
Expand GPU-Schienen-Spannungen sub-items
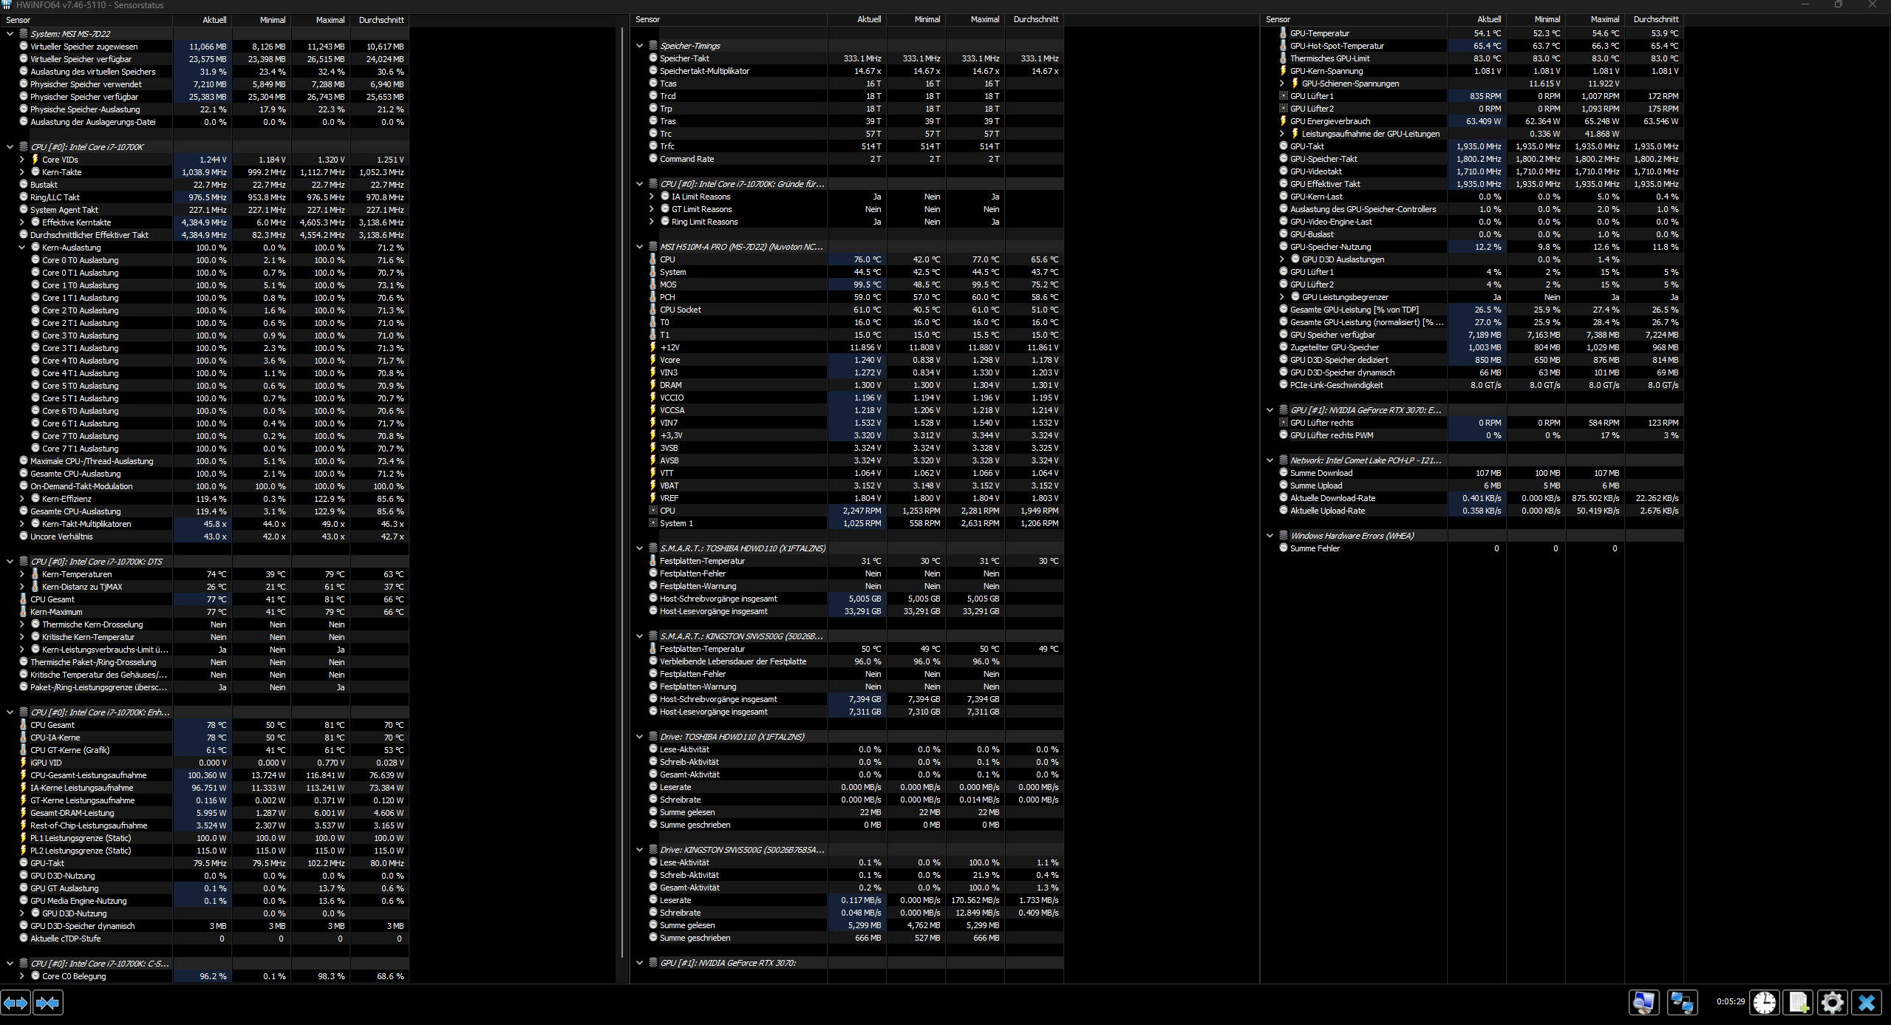1282,84
